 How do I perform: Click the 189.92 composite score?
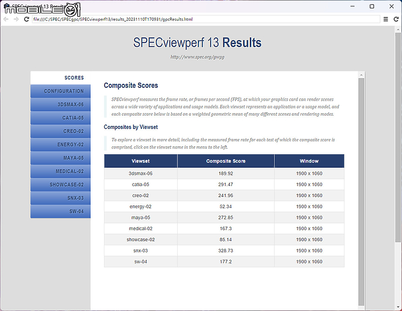[226, 173]
